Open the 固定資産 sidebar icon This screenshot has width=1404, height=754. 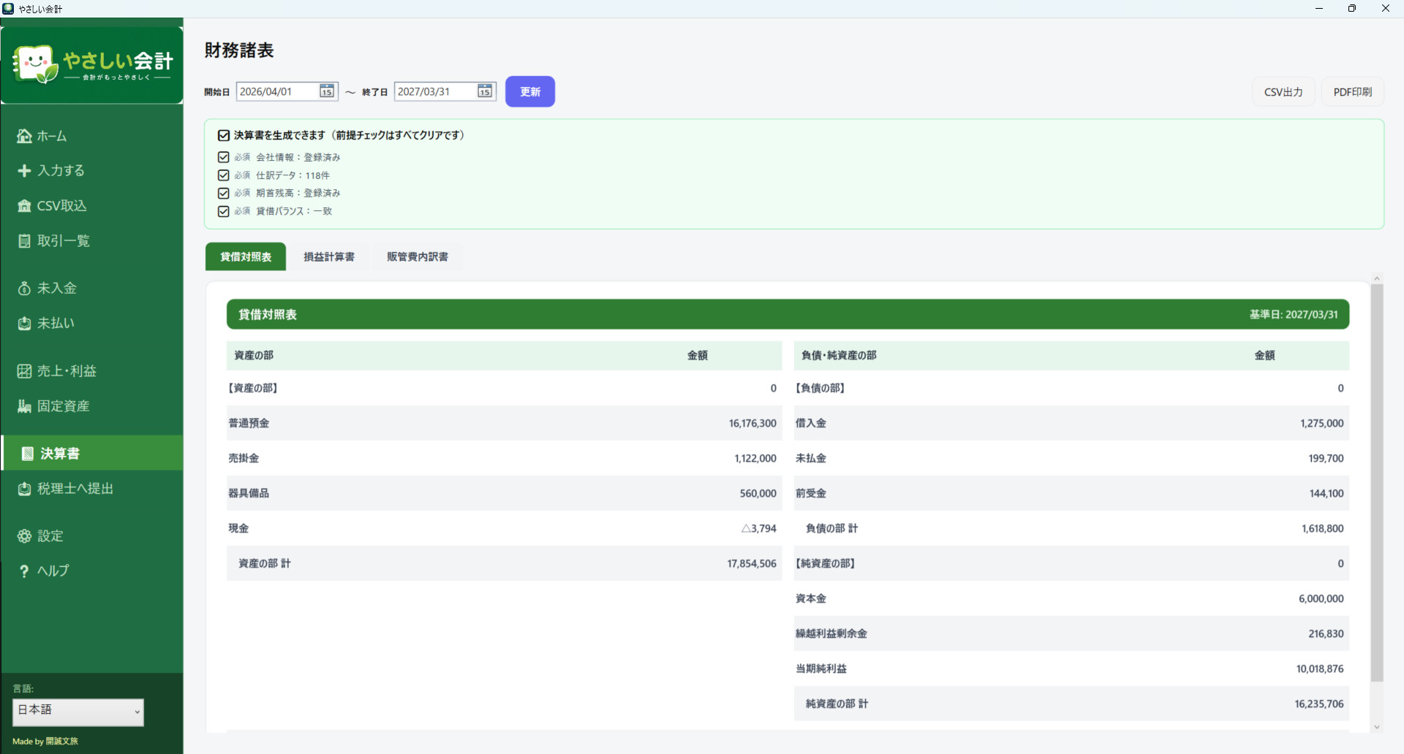point(24,406)
